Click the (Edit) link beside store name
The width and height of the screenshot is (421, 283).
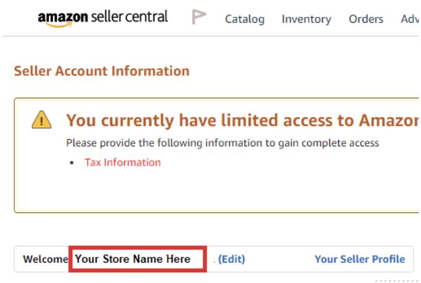(231, 259)
